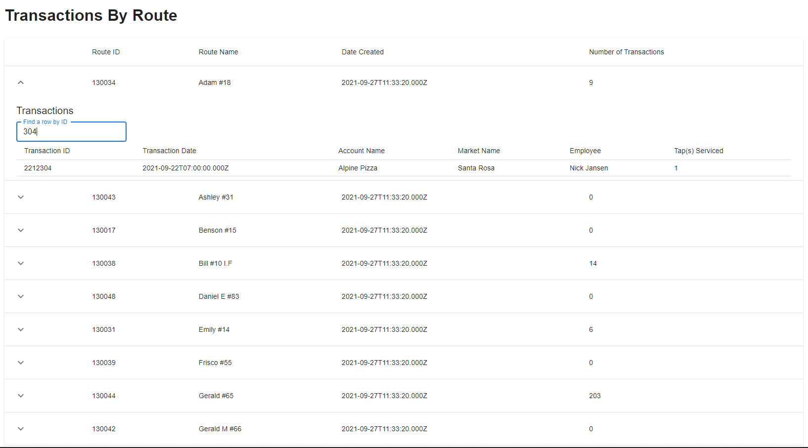Click the Route ID column header
The image size is (808, 448).
coord(106,52)
